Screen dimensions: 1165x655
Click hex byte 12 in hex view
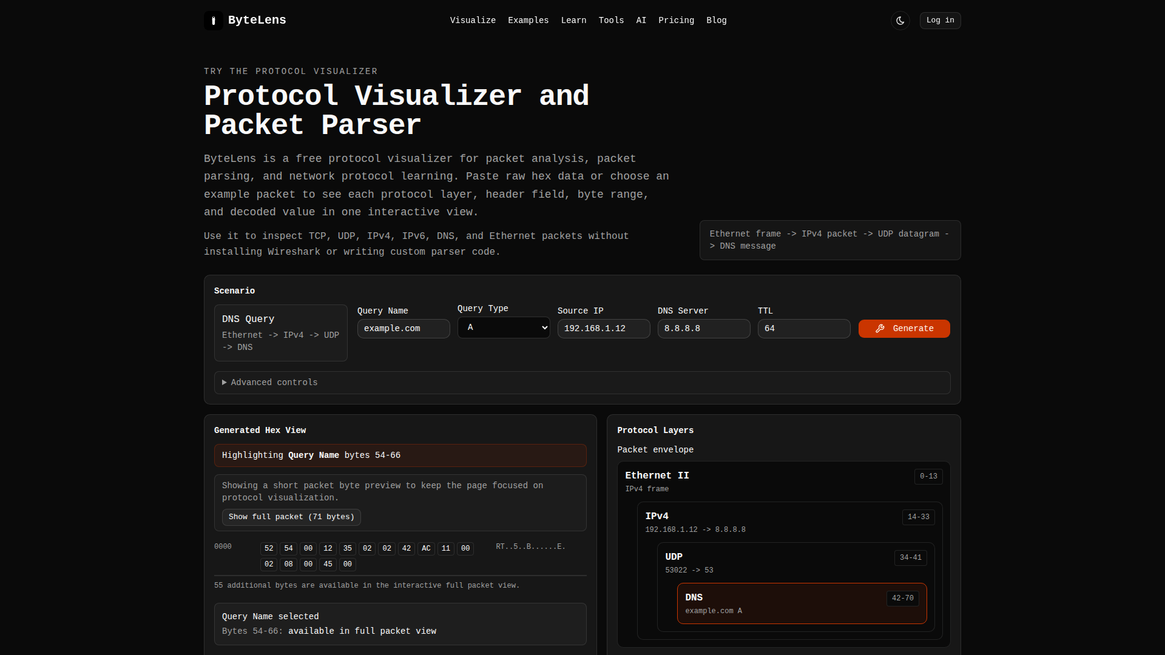click(328, 549)
